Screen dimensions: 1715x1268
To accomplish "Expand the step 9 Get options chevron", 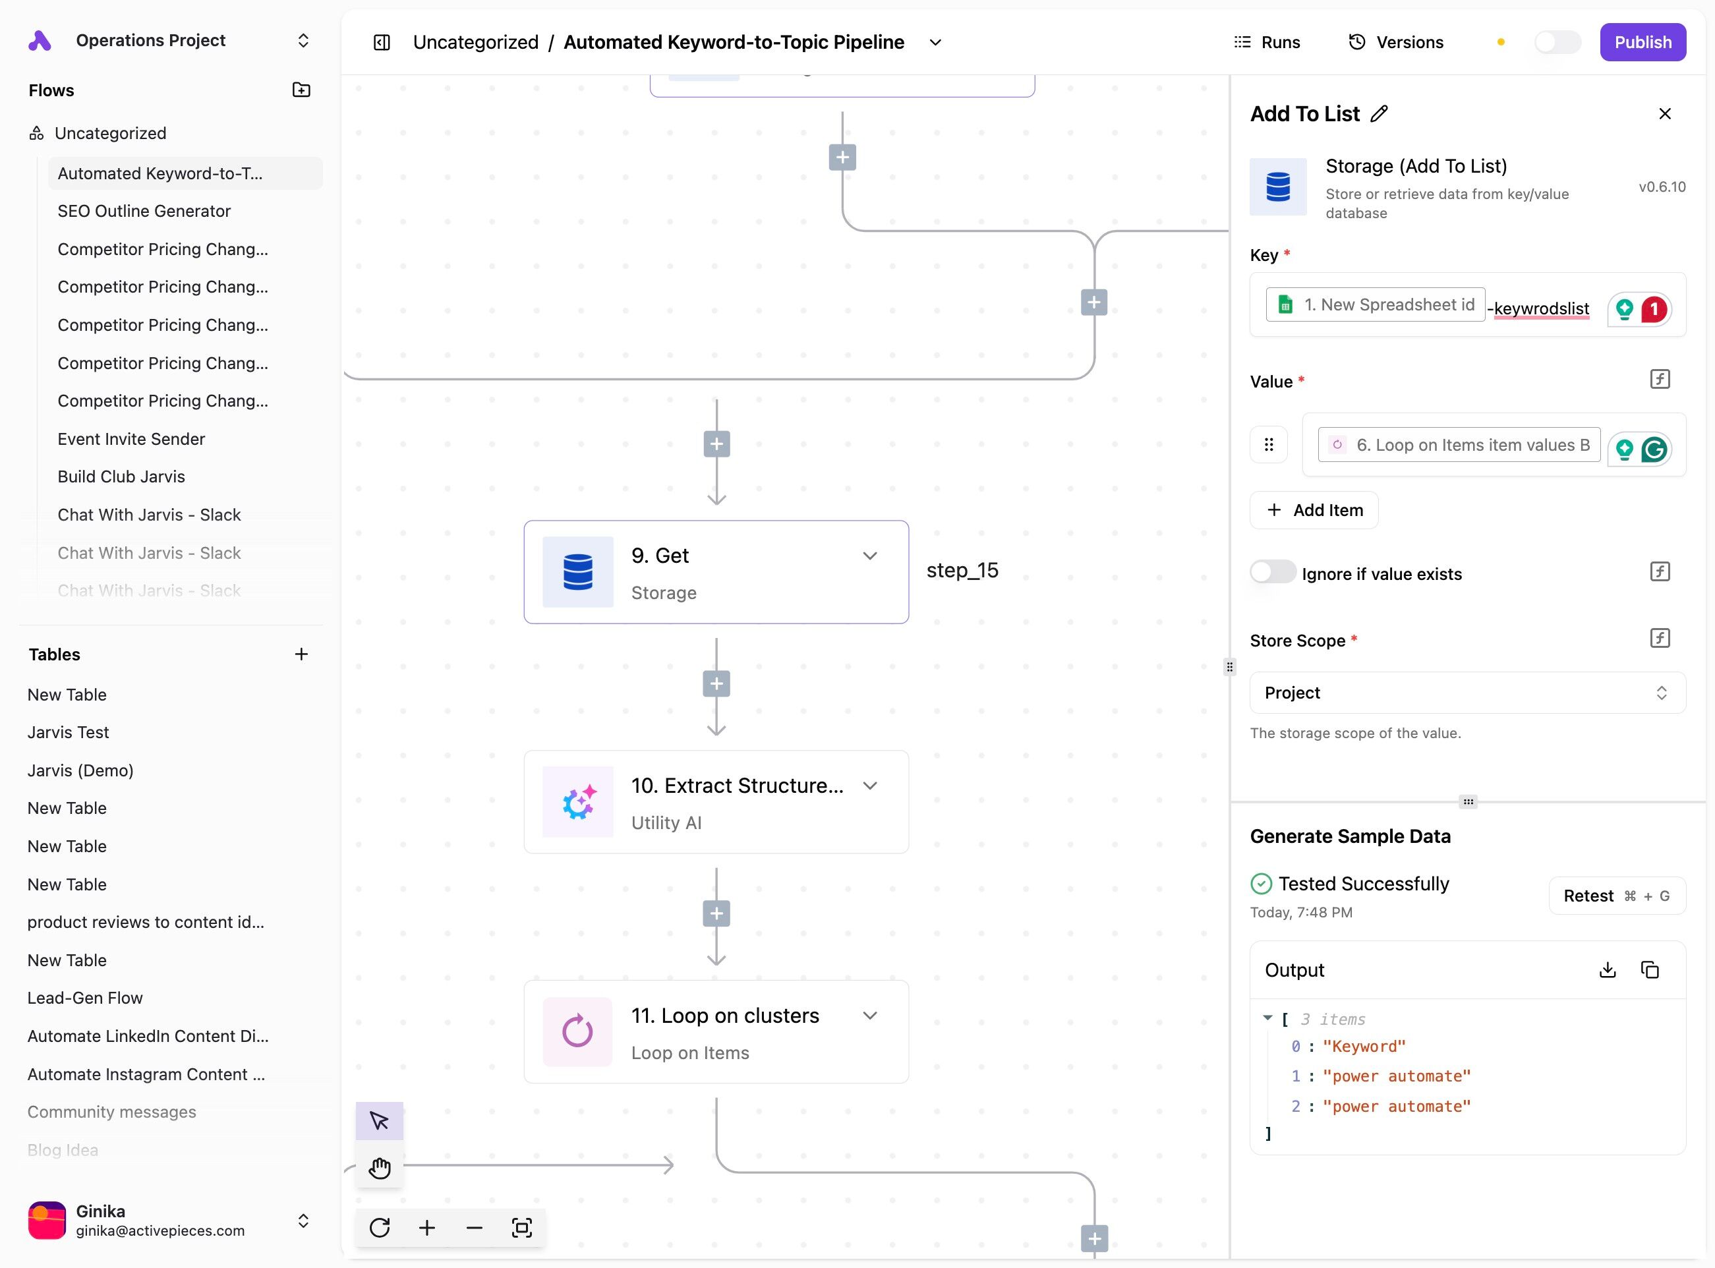I will click(870, 556).
